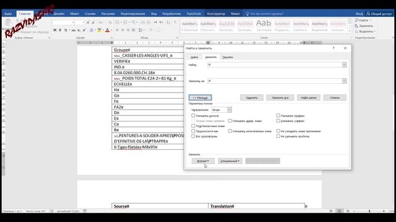Enable Учитывать регистр checkbox

(193, 115)
